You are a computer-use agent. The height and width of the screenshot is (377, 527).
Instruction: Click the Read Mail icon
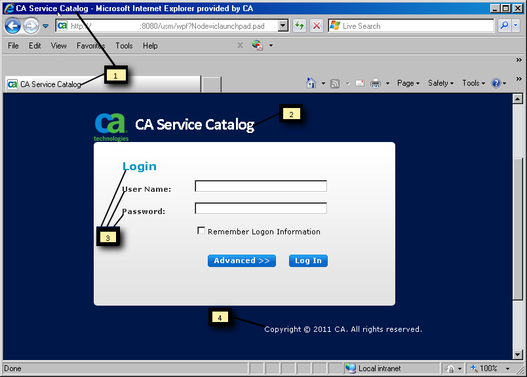(x=359, y=83)
